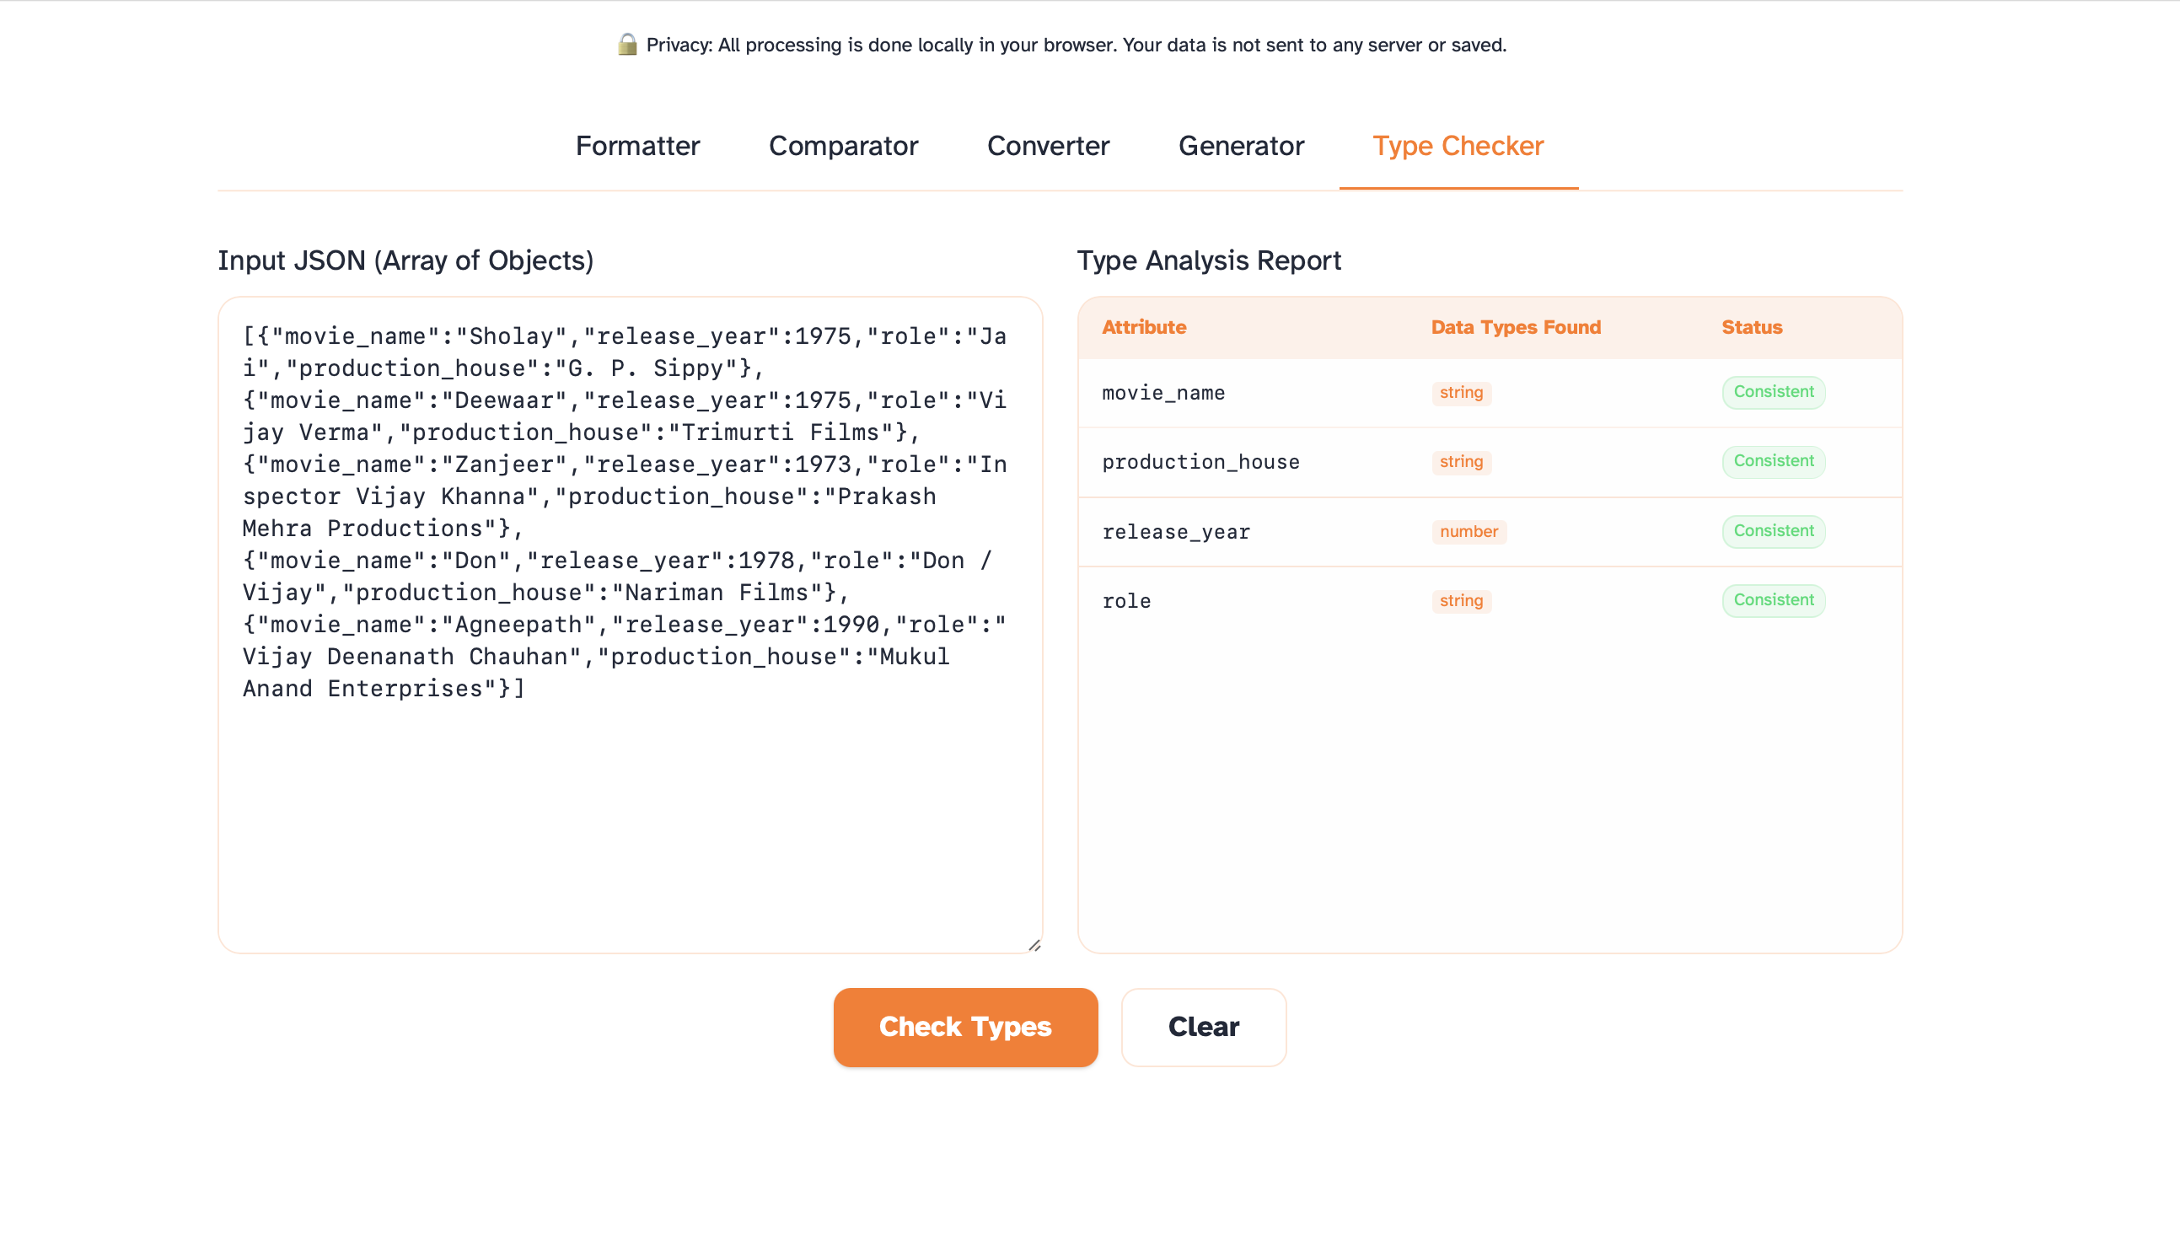Click the privacy lock icon

coord(628,45)
